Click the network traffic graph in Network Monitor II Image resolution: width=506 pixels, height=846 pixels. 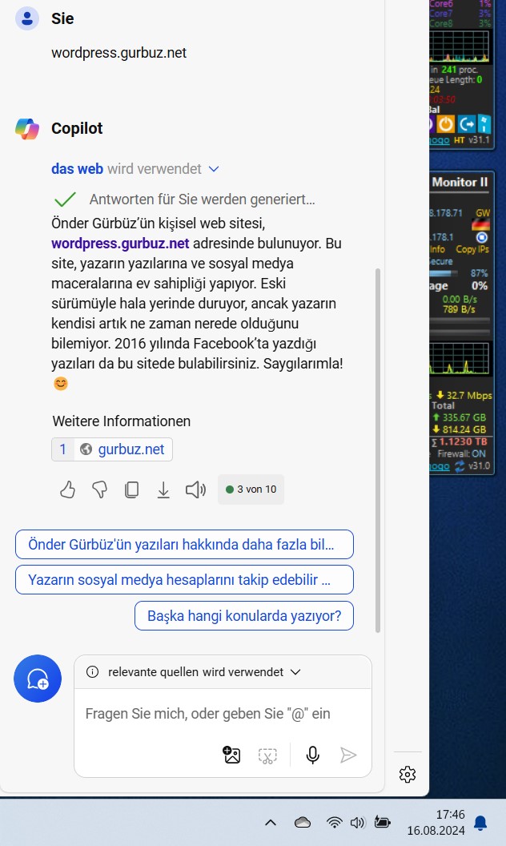[x=460, y=358]
